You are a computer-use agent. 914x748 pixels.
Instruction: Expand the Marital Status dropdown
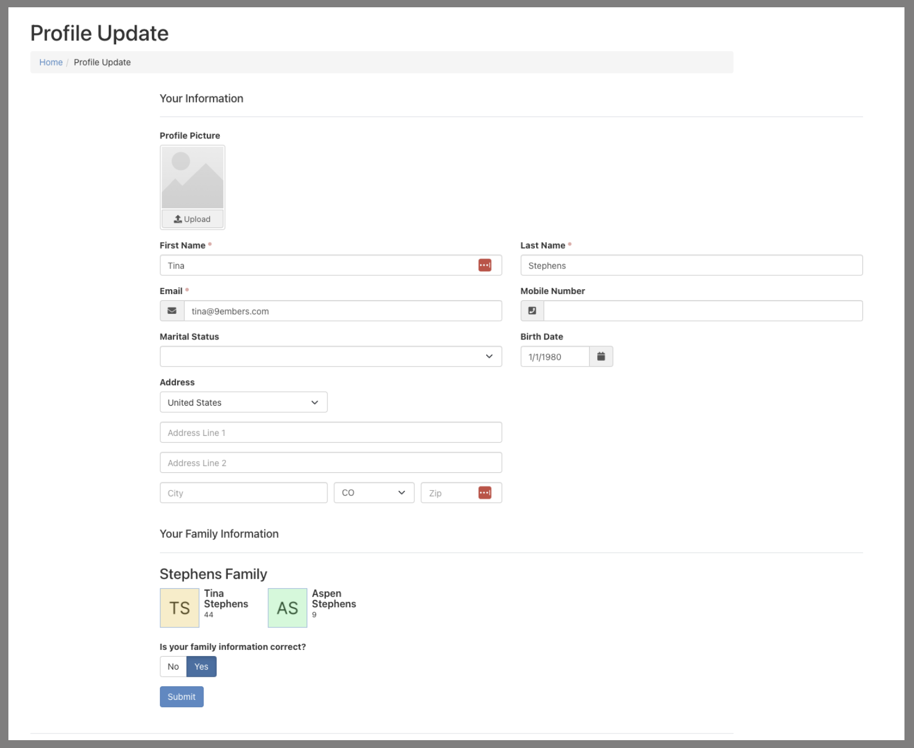pos(330,356)
